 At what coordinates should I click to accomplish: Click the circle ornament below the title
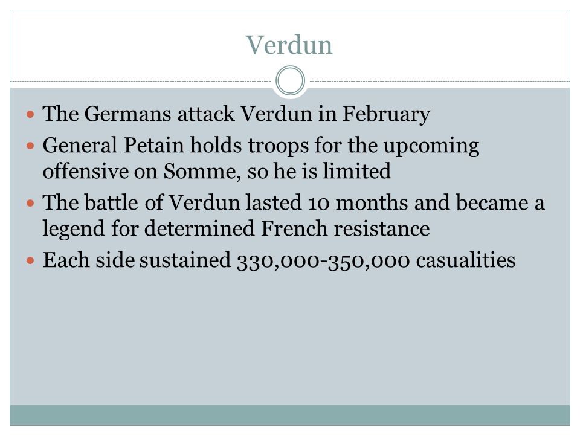291,80
